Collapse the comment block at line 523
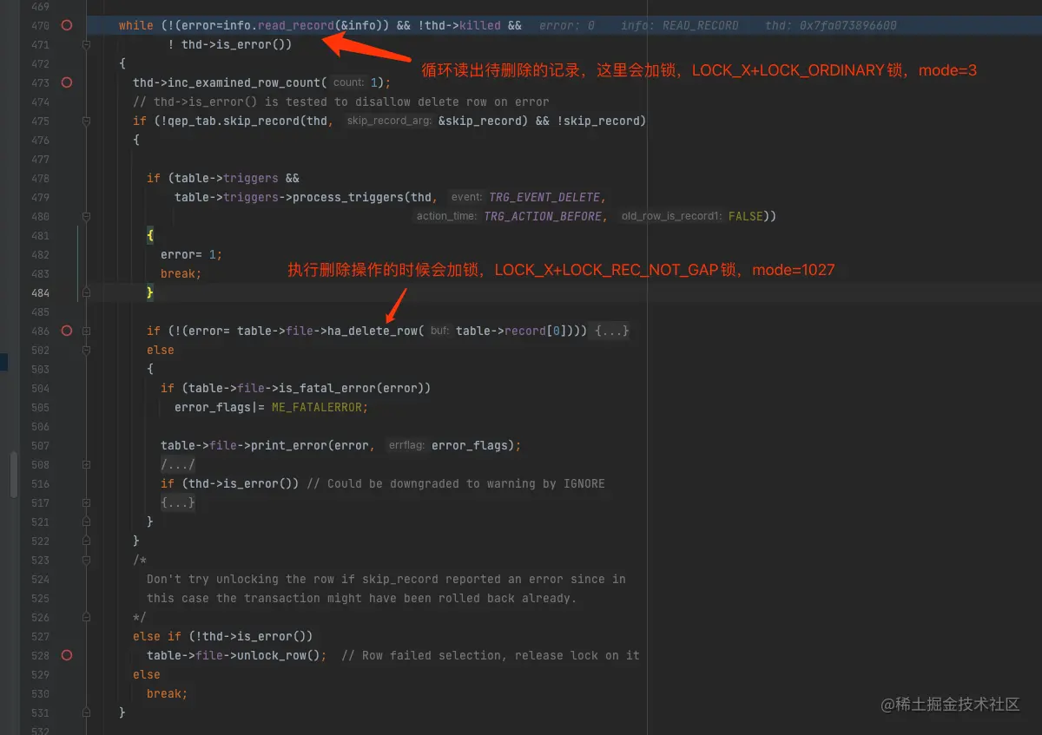 (x=86, y=560)
